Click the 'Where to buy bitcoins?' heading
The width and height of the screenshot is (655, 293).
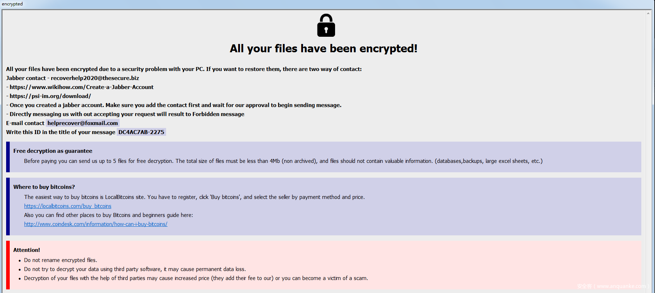click(x=44, y=187)
